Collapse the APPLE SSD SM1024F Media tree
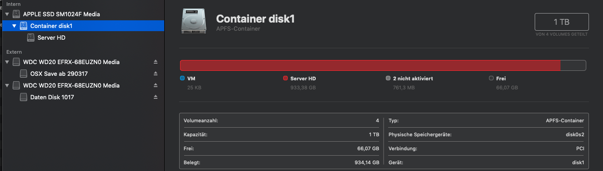603x171 pixels. pos(7,14)
